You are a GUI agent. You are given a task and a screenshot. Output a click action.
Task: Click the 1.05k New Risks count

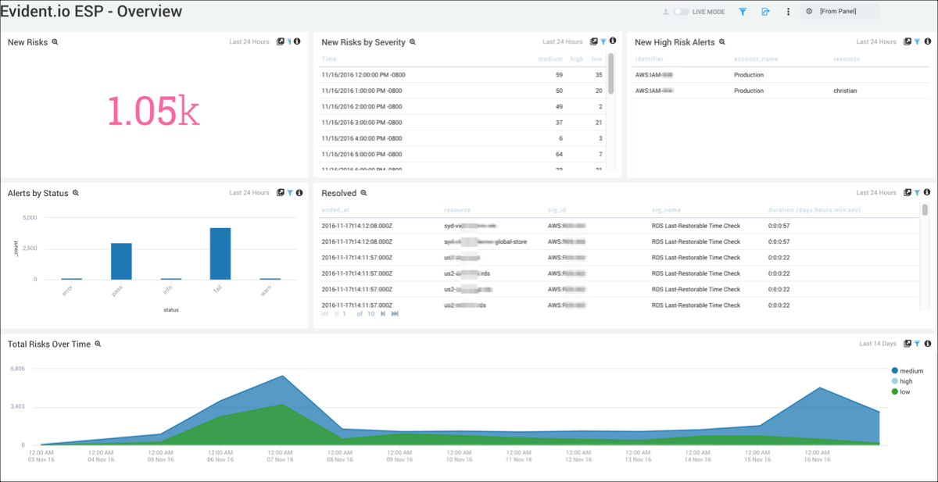pyautogui.click(x=155, y=109)
